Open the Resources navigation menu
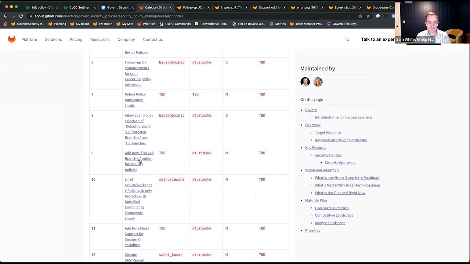The width and height of the screenshot is (470, 264). pos(100,39)
